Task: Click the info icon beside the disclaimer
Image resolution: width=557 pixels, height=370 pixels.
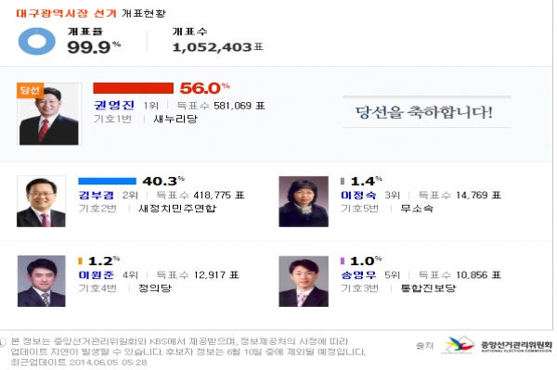Action: 3,342
